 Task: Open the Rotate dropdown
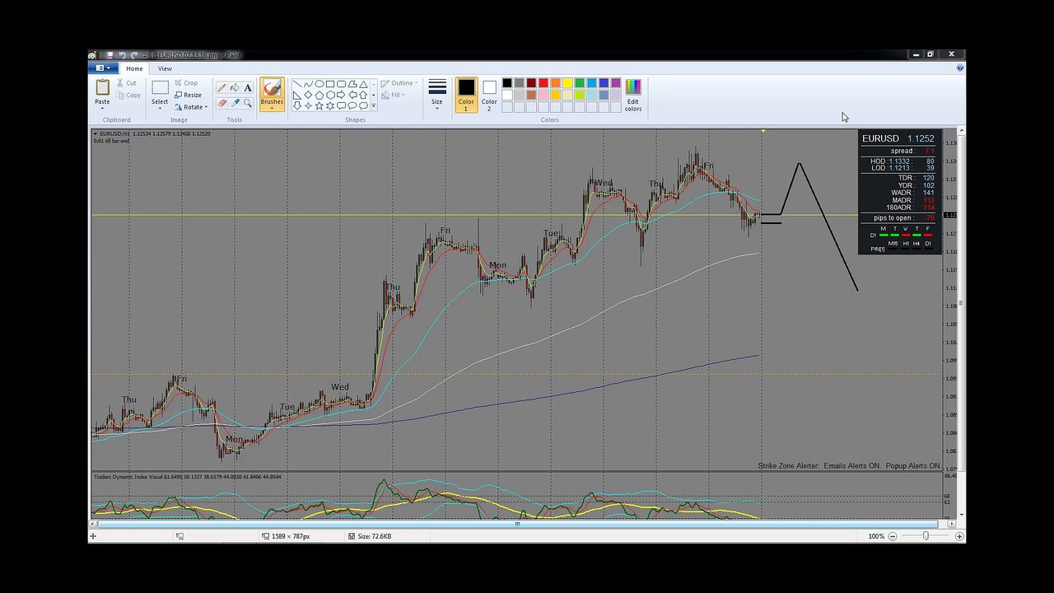point(191,107)
